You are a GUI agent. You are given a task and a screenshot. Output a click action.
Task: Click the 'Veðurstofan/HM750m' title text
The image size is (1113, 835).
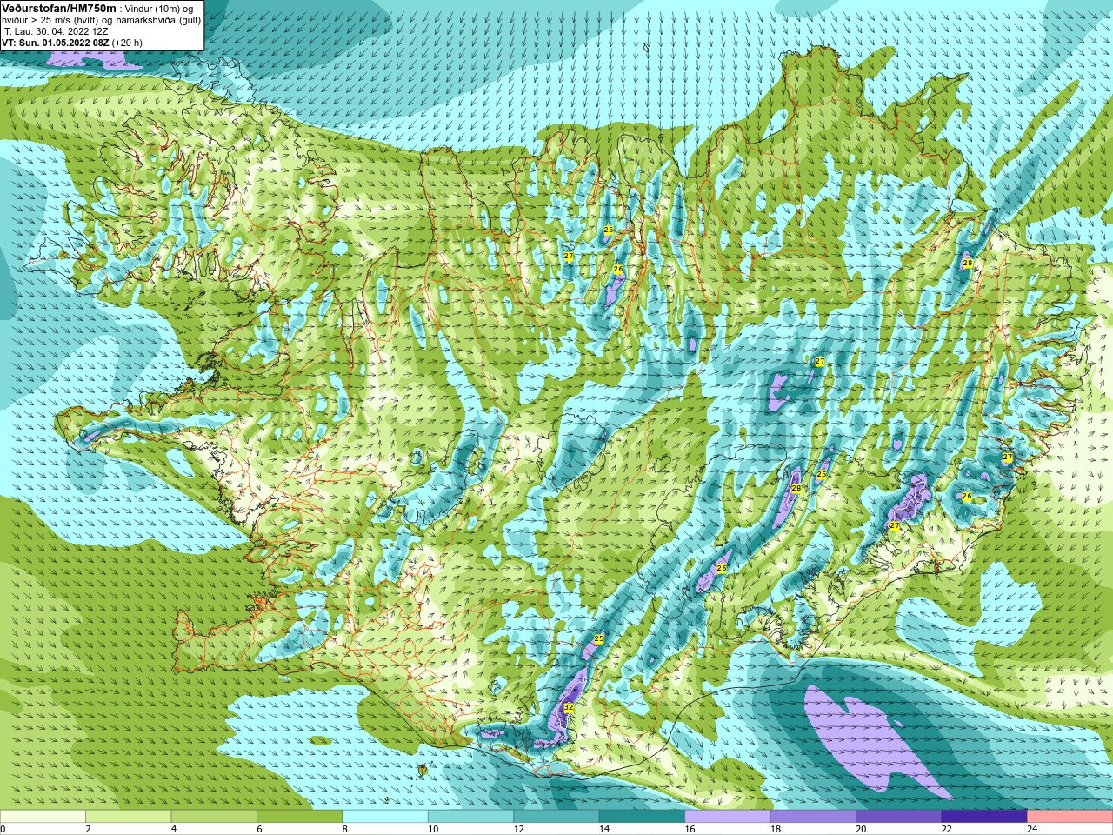[58, 8]
